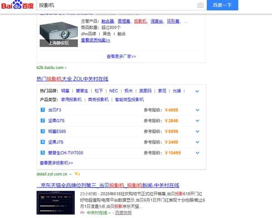Select the 爱普生 brand filter
Screen dimensions: 272x218
pos(82,91)
